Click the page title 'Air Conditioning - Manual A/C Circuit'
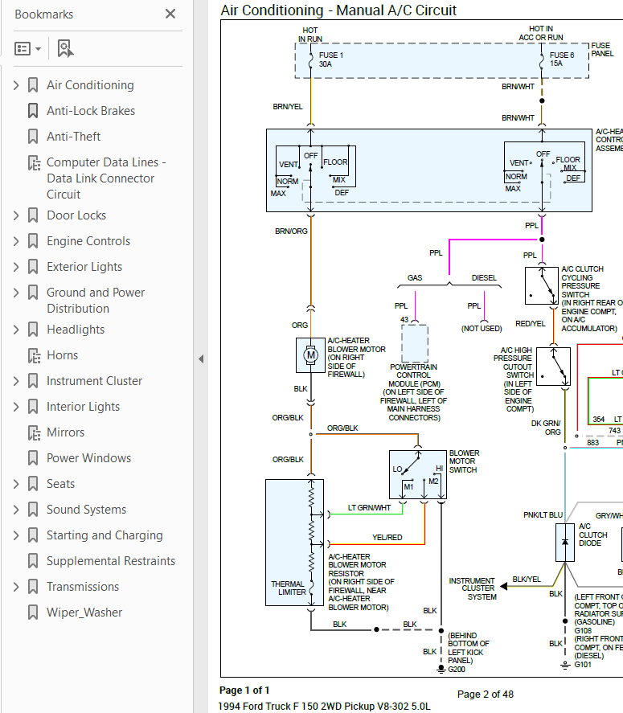Screen dimensions: 623x713 click(338, 10)
